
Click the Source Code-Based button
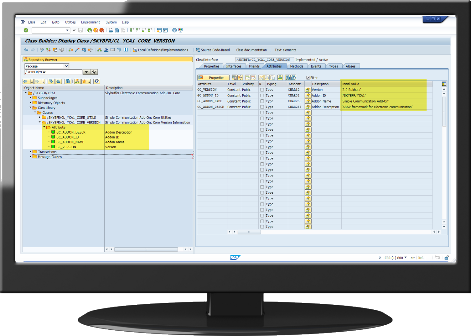pos(213,50)
